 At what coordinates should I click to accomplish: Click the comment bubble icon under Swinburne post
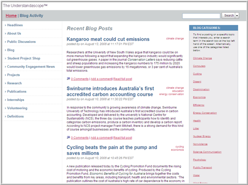pos(68,138)
